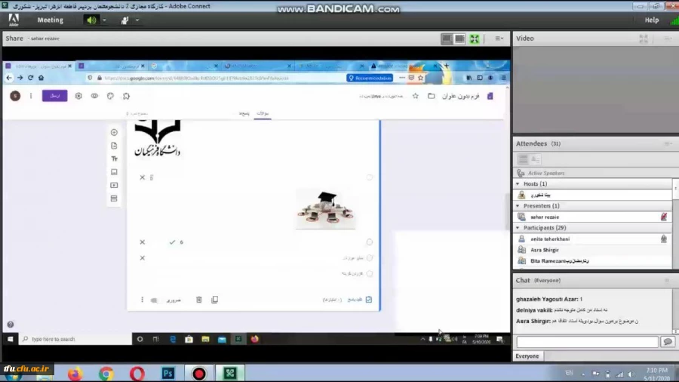The height and width of the screenshot is (382, 679).
Task: Open the Forms theme palette icon
Action: click(110, 96)
